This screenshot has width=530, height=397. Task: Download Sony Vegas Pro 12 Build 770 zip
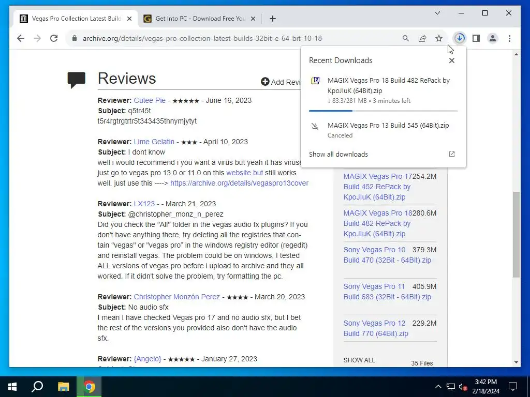click(376, 328)
